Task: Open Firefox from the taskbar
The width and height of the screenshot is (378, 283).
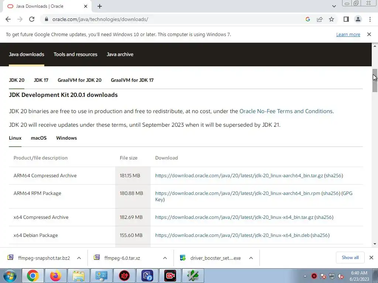Action: (x=56, y=276)
